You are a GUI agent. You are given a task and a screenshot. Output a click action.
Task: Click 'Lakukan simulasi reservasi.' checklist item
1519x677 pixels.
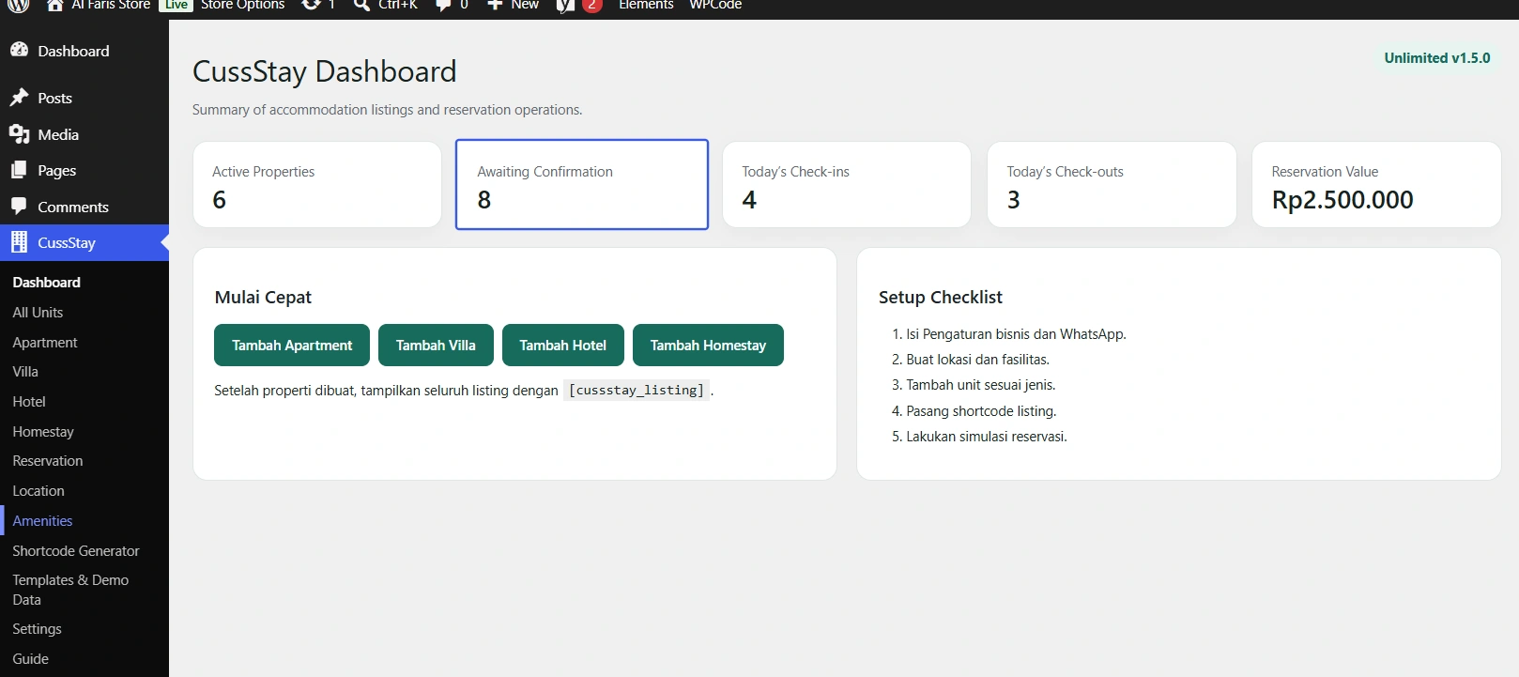click(986, 437)
